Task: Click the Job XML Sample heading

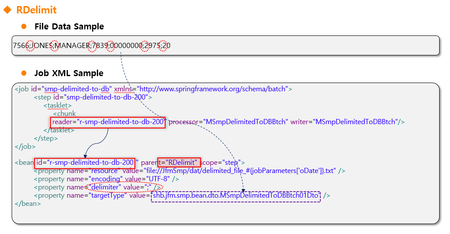Action: pyautogui.click(x=69, y=73)
